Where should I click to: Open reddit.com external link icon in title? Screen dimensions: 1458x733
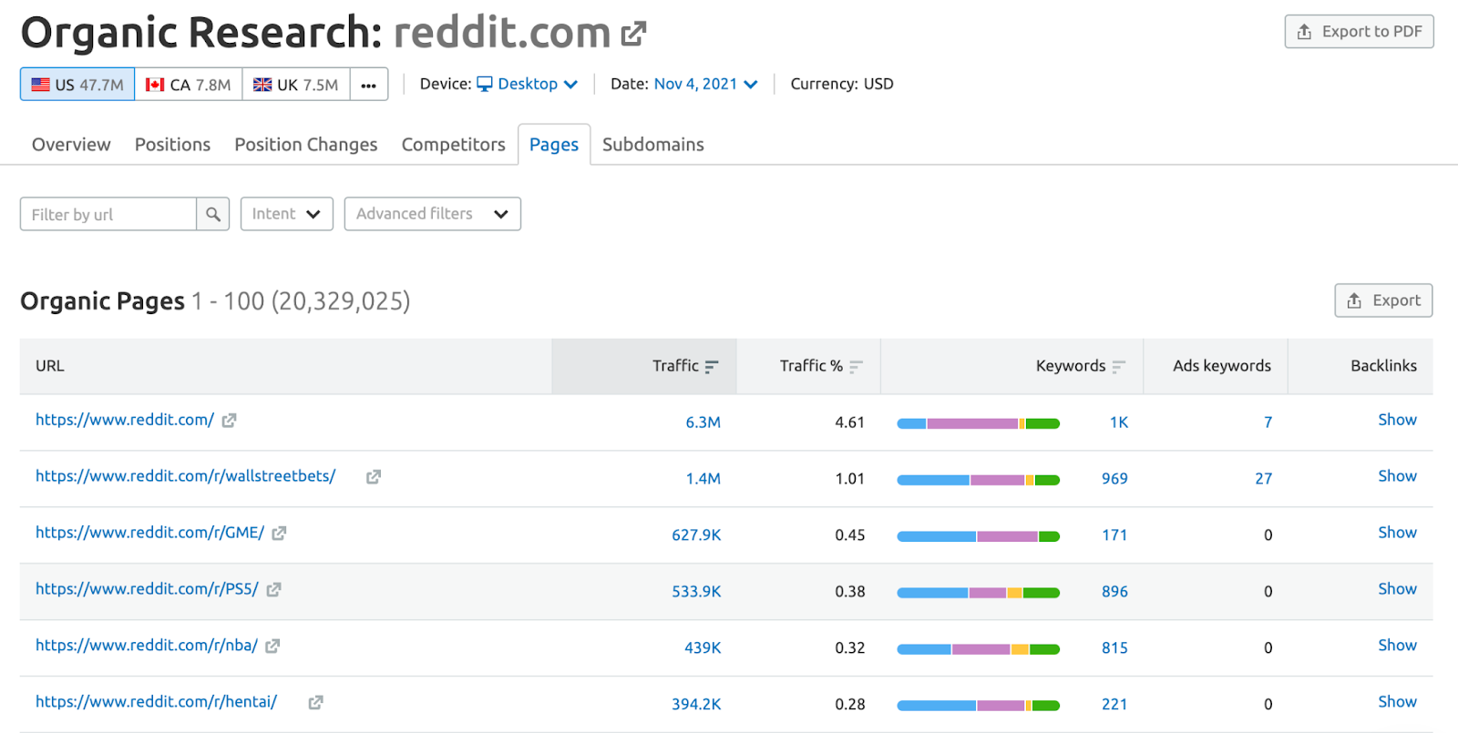(633, 34)
